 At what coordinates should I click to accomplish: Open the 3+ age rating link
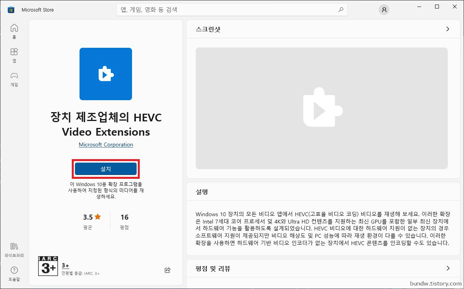coord(65,265)
